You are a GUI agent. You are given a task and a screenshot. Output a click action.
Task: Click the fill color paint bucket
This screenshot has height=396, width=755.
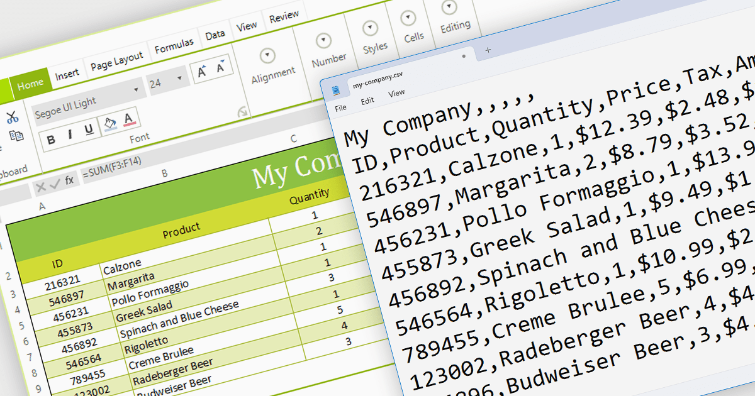[110, 123]
